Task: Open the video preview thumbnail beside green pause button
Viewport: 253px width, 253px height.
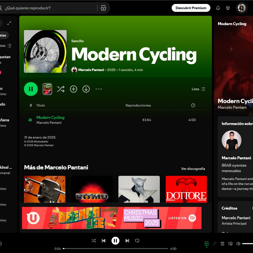Action: [x=47, y=89]
